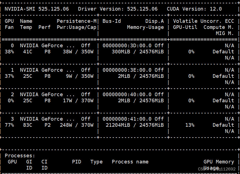This screenshot has width=240, height=174.
Task: Click the MIG M. header
Action: pyautogui.click(x=225, y=33)
